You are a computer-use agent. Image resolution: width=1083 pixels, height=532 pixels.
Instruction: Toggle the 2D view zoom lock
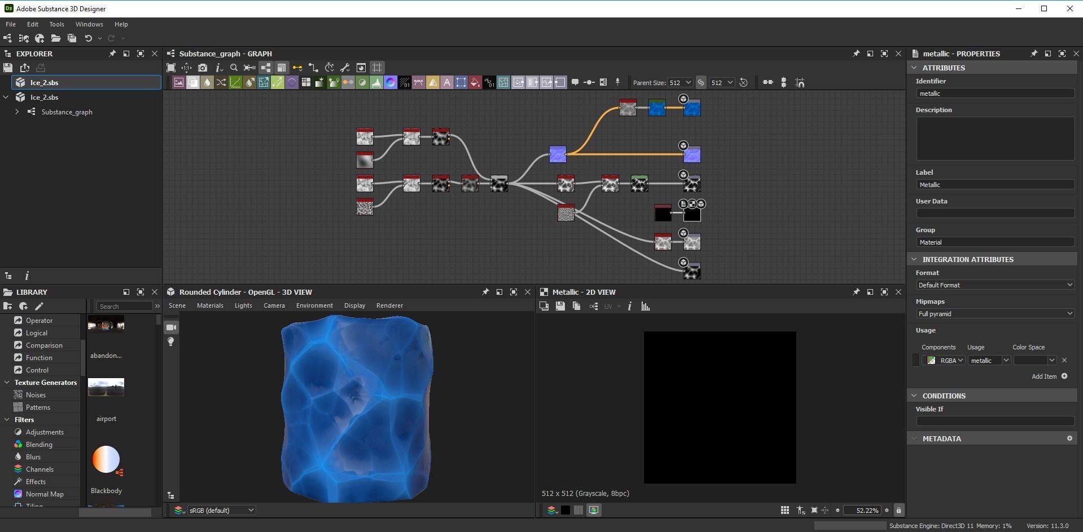coord(899,510)
